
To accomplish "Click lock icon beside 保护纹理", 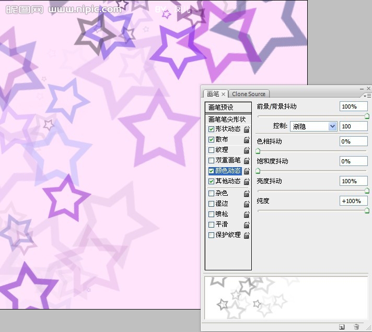I will click(x=247, y=235).
